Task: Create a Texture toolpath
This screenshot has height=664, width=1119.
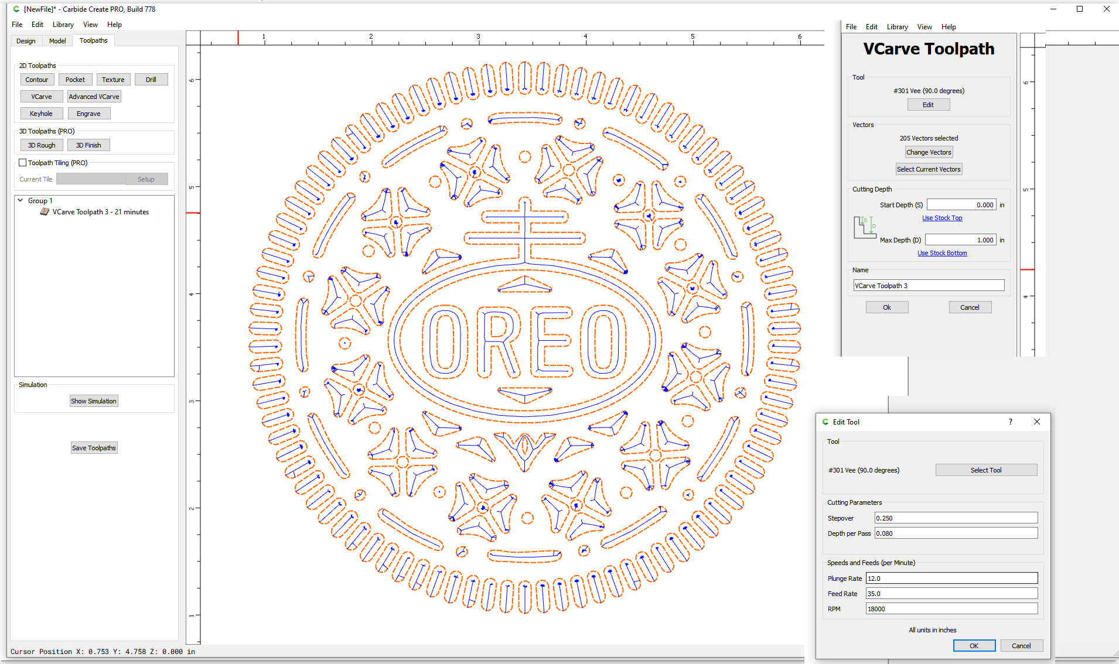Action: [113, 80]
